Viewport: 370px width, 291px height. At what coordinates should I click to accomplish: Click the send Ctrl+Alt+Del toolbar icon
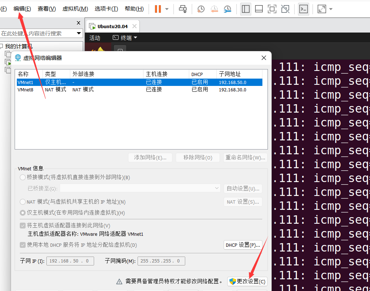[183, 9]
